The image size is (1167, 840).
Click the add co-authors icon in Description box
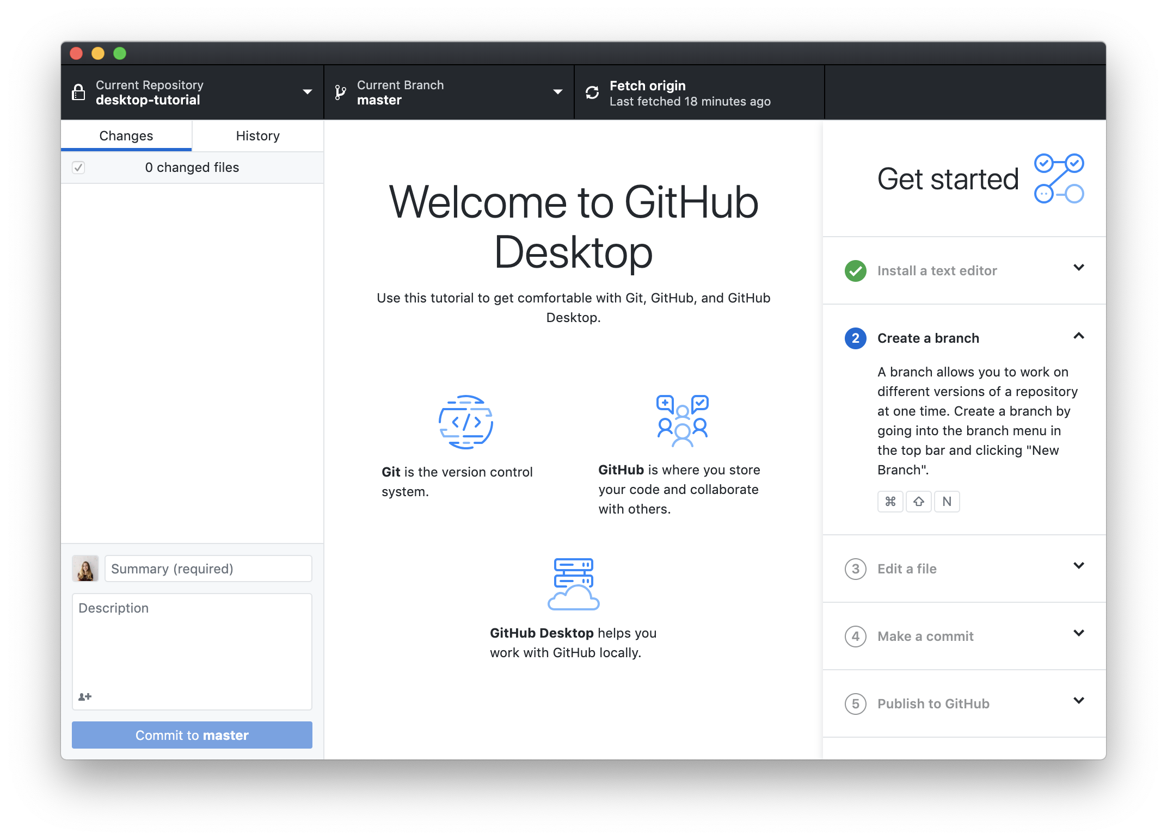coord(85,696)
